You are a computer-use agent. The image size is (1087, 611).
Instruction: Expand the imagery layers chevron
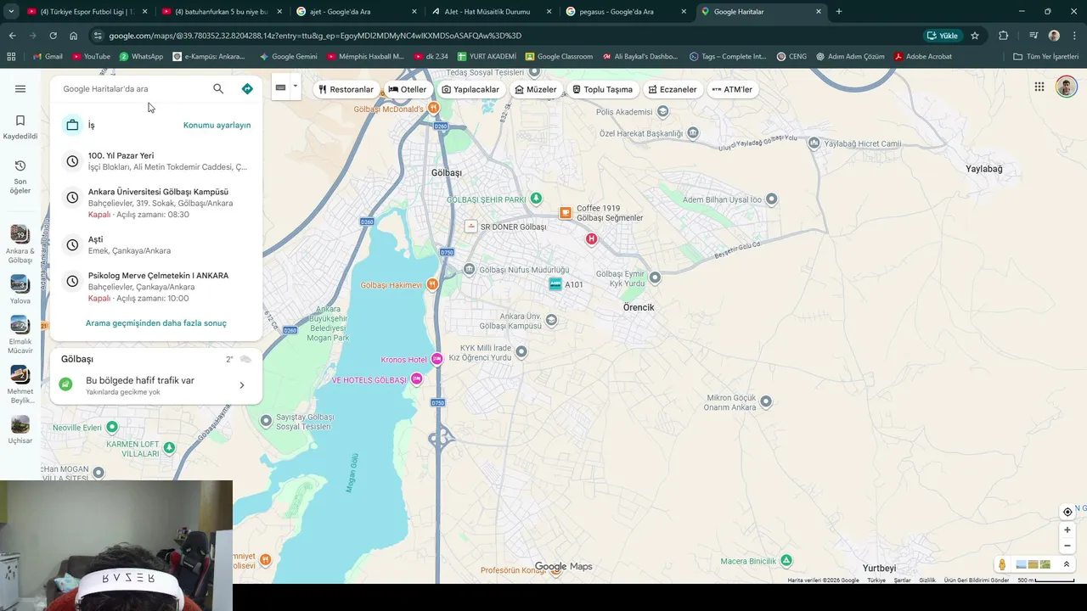[x=1067, y=564]
